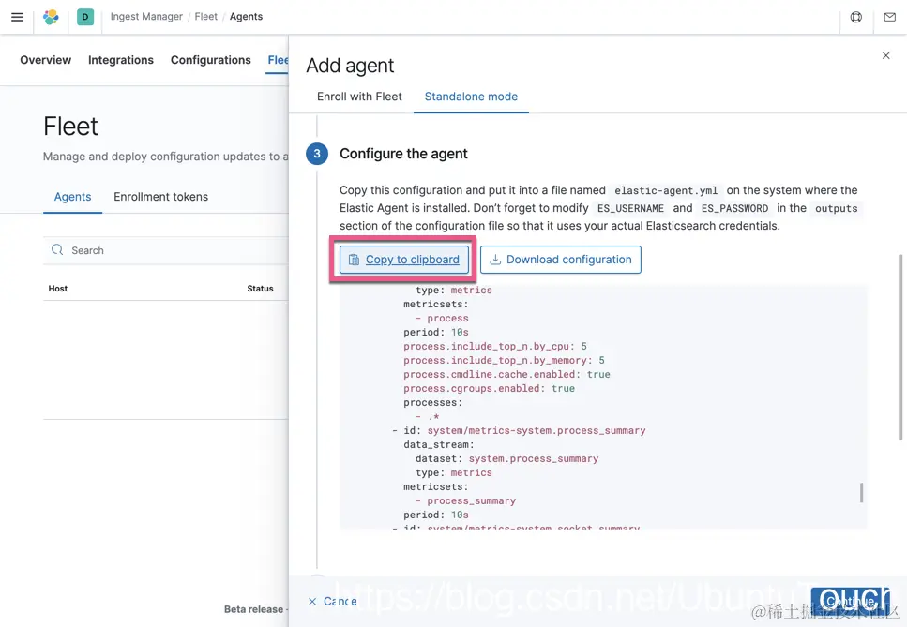The image size is (907, 627).
Task: Focus the agents Search field
Action: point(166,250)
